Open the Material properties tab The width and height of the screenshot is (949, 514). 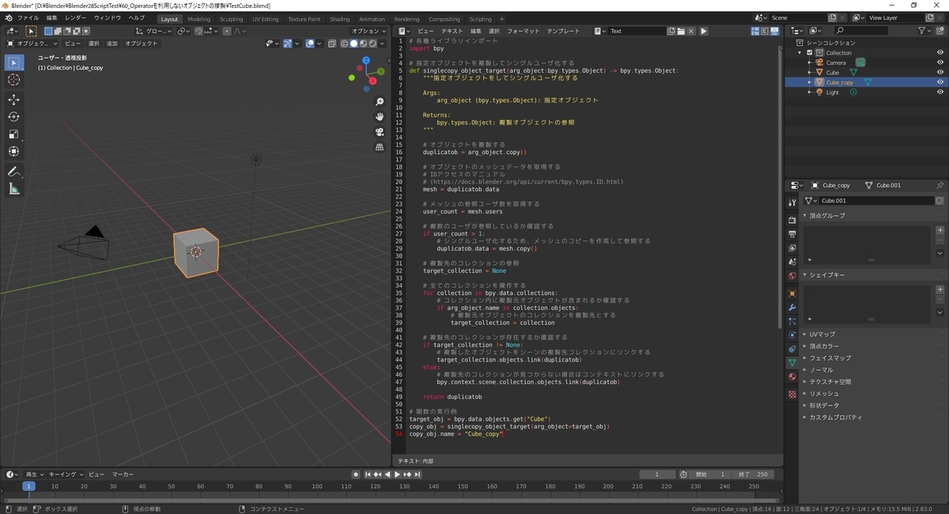click(x=792, y=377)
